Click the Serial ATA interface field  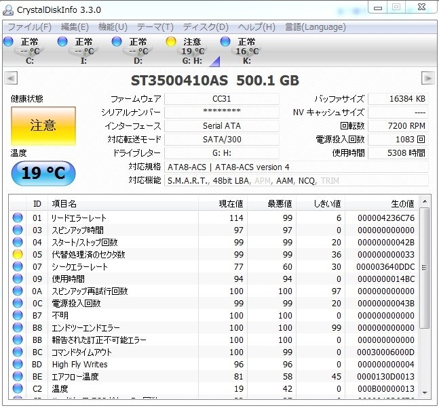[222, 126]
